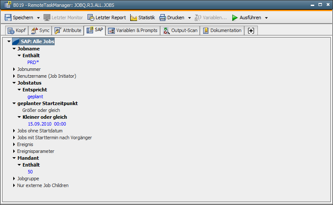Viewport: 333px width, 205px height.
Task: Click the Speichern floppy disk icon
Action: [x=8, y=18]
